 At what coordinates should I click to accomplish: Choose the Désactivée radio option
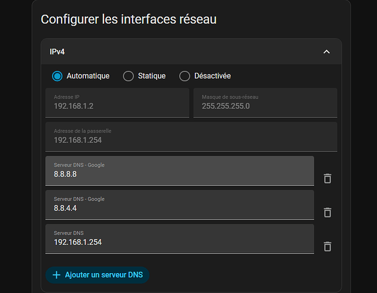tap(184, 76)
